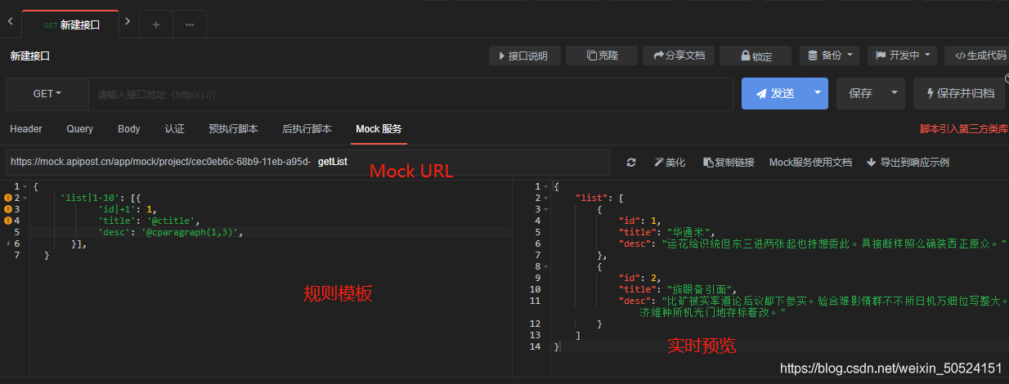Open Mock服务使用文档 link
Image resolution: width=1009 pixels, height=384 pixels.
click(x=810, y=163)
